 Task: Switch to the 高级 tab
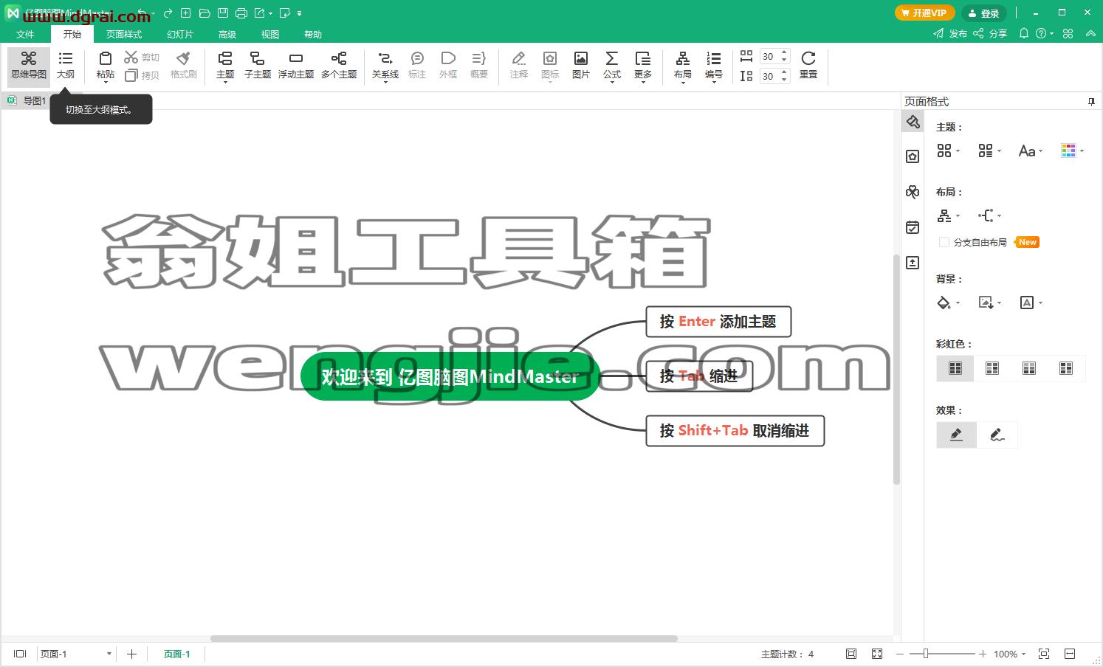point(227,34)
